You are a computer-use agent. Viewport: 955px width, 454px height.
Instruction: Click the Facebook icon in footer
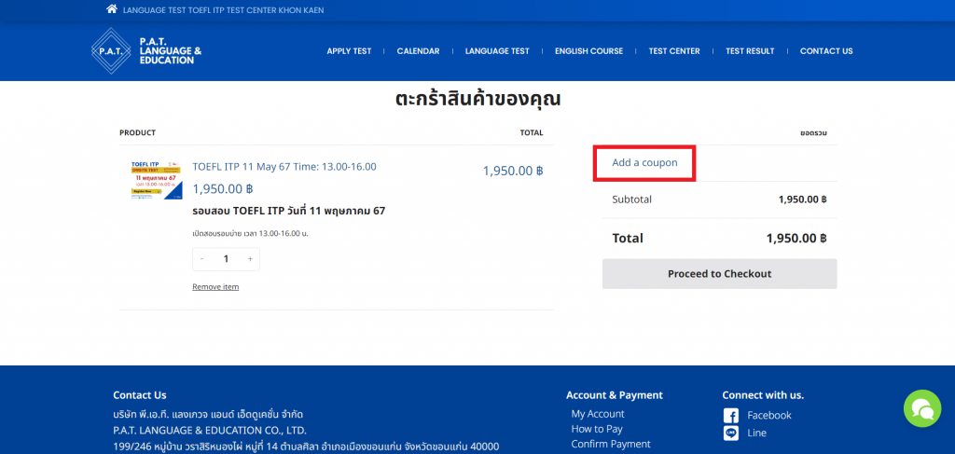coord(731,416)
